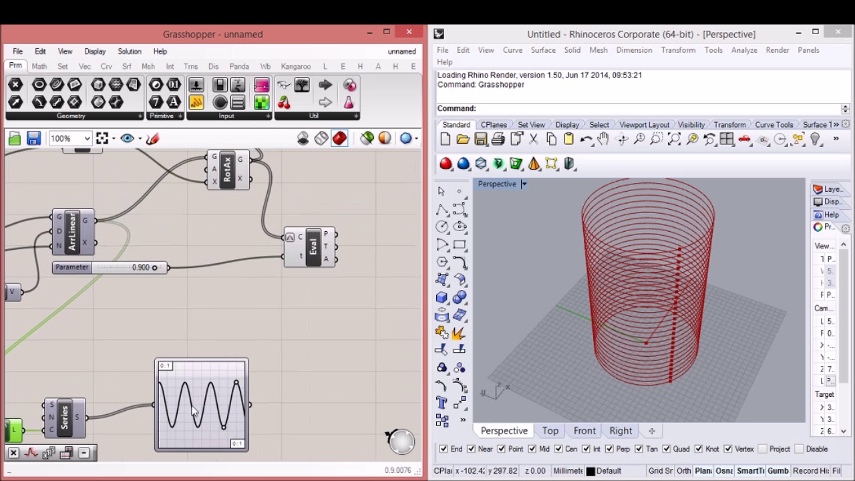Click the yellow Graph Mapper input icon
855x481 pixels.
point(196,102)
